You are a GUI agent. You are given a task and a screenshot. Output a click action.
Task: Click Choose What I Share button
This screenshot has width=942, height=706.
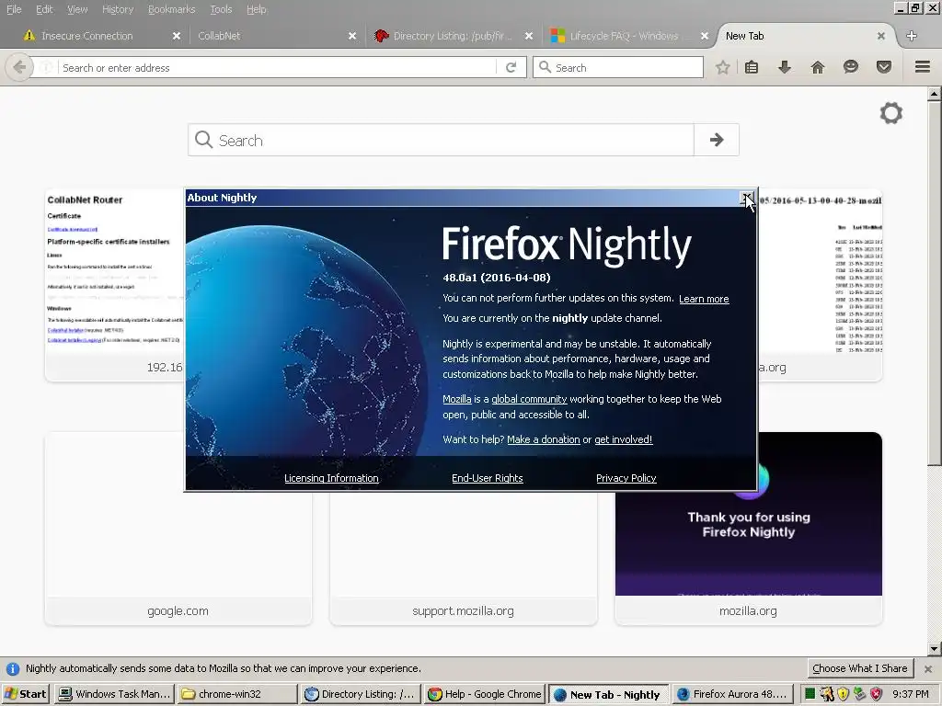(860, 668)
